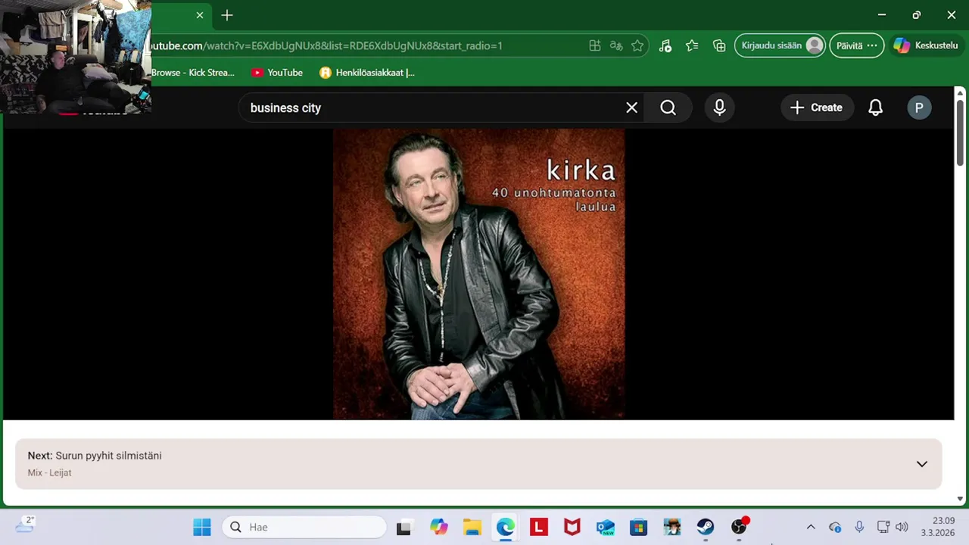Add page to favorites with star icon

click(637, 45)
